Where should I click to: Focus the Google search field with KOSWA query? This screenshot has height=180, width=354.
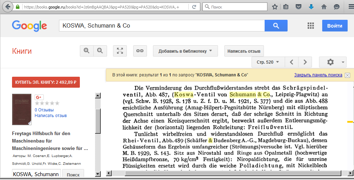pyautogui.click(x=162, y=25)
